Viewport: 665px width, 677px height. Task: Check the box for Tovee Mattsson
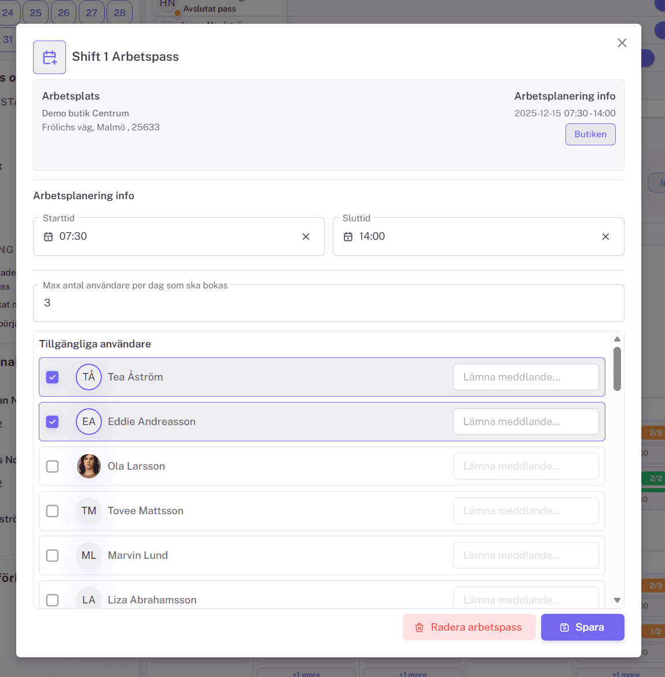click(x=53, y=511)
